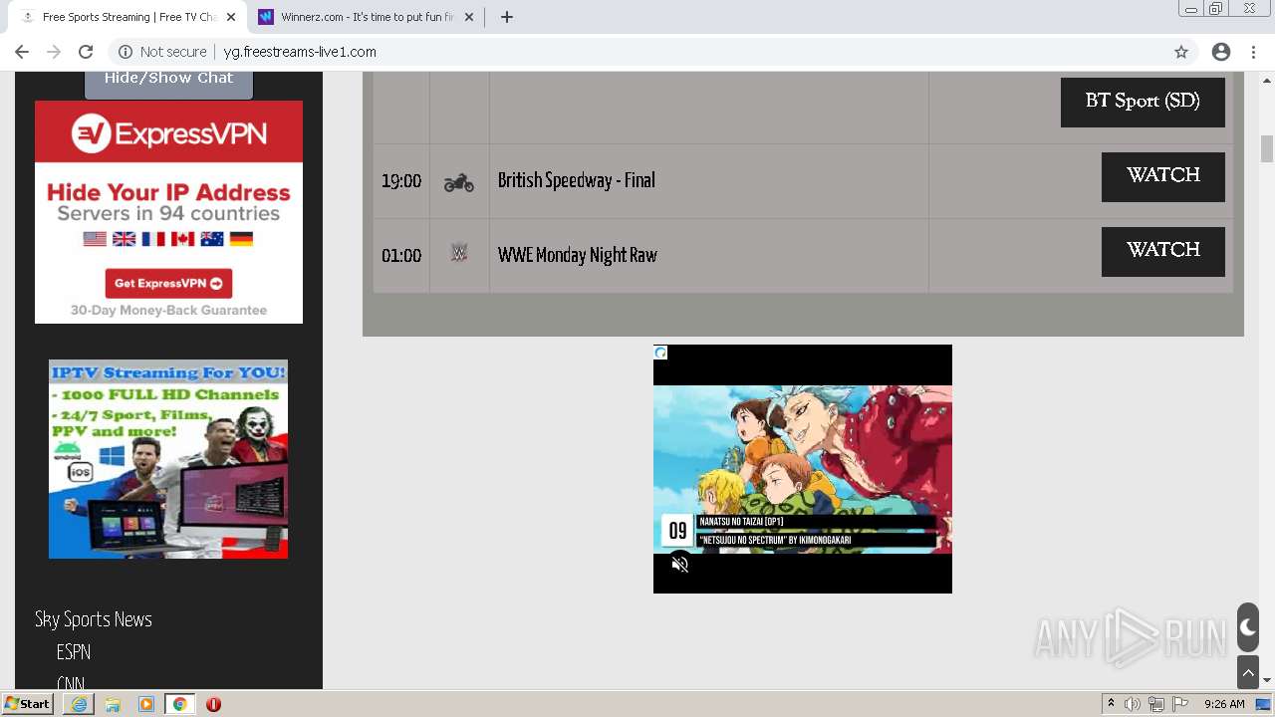
Task: Click the browser forward arrow
Action: point(54,52)
